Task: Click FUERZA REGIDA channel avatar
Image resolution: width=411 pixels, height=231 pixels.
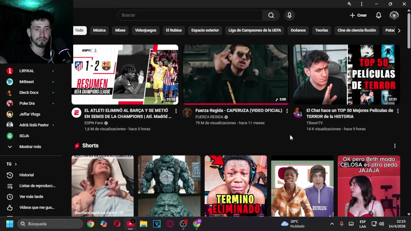Action: point(188,113)
